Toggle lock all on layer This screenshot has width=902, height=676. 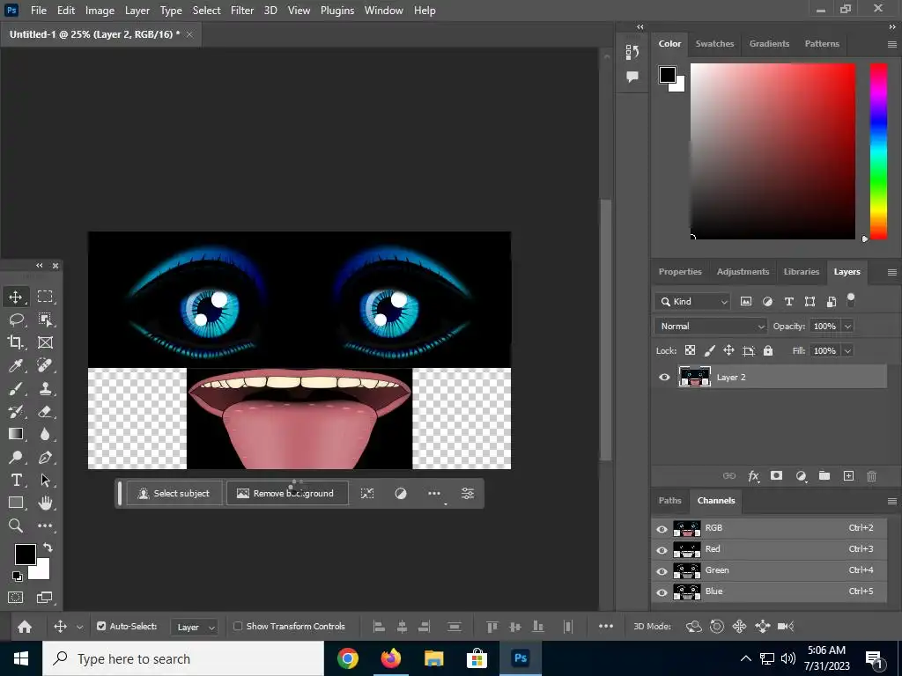[x=768, y=350]
